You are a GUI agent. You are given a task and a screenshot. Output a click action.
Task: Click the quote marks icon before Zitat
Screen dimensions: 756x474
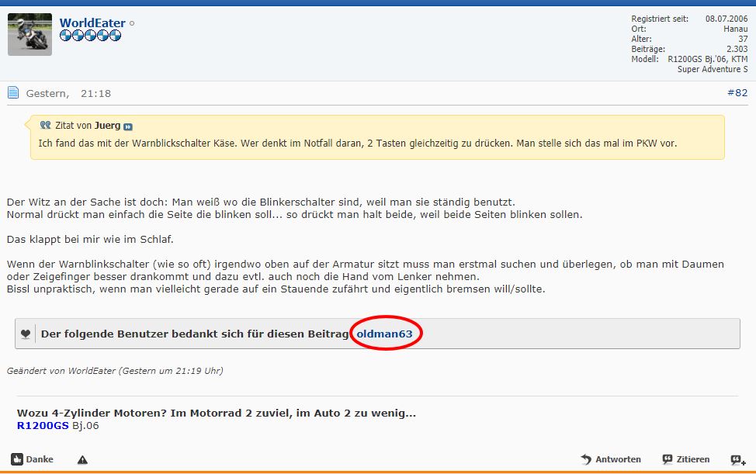[45, 125]
